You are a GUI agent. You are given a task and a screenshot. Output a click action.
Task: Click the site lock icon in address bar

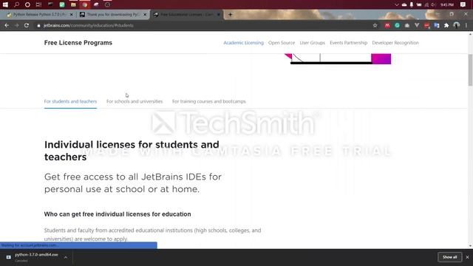point(38,26)
